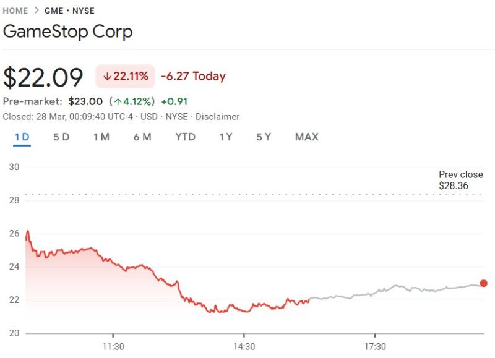
Task: Click the $22.09 current price
Action: [x=43, y=77]
